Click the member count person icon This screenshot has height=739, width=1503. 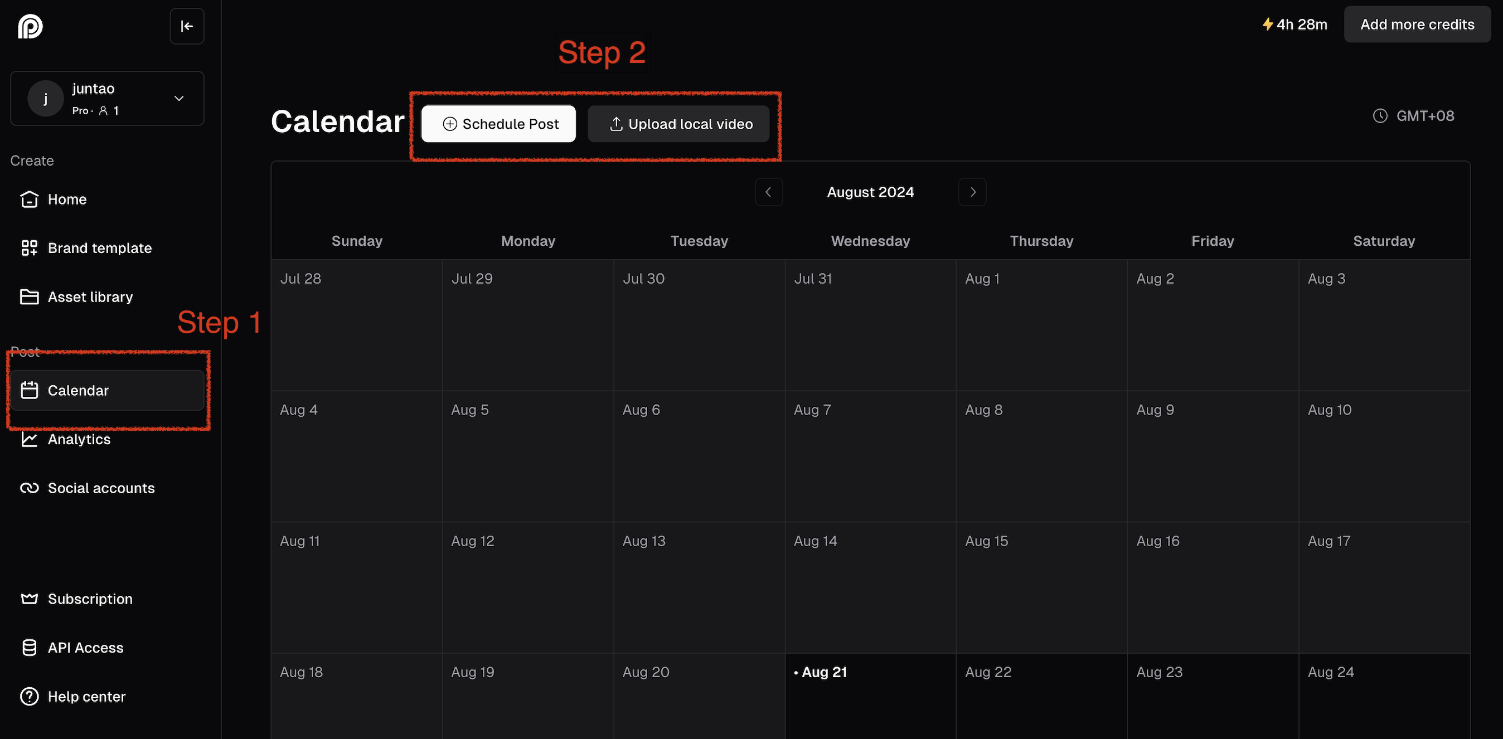[x=103, y=111]
